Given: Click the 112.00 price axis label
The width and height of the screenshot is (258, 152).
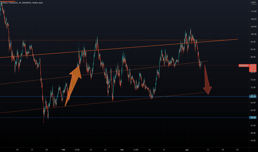Looking at the screenshot, I should (x=253, y=11).
